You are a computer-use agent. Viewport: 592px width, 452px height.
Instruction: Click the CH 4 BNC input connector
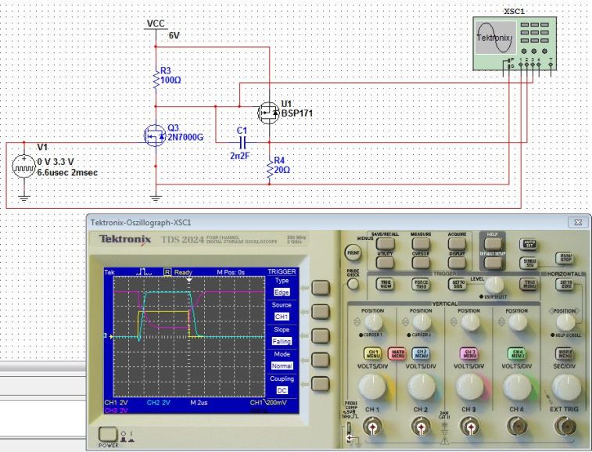(x=517, y=427)
